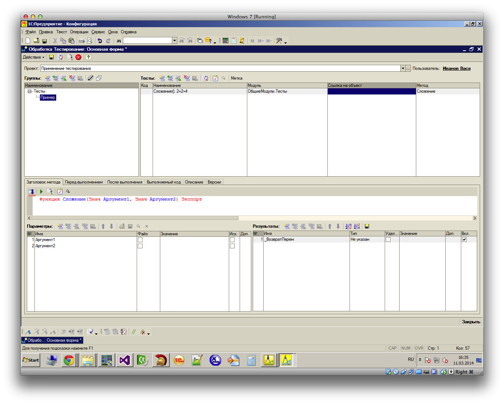Open the 1C help icon dropdown arrow
Image resolution: width=504 pixels, height=404 pixels.
pyautogui.click(x=215, y=42)
